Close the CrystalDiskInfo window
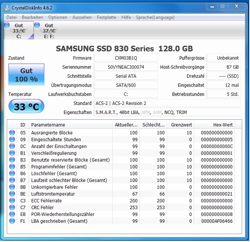 (x=236, y=6)
